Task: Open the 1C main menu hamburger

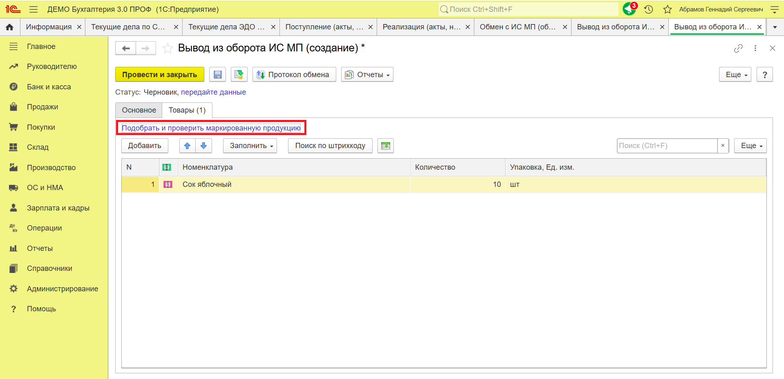Action: 34,9
